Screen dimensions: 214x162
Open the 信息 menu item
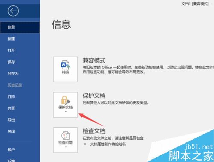20,27
